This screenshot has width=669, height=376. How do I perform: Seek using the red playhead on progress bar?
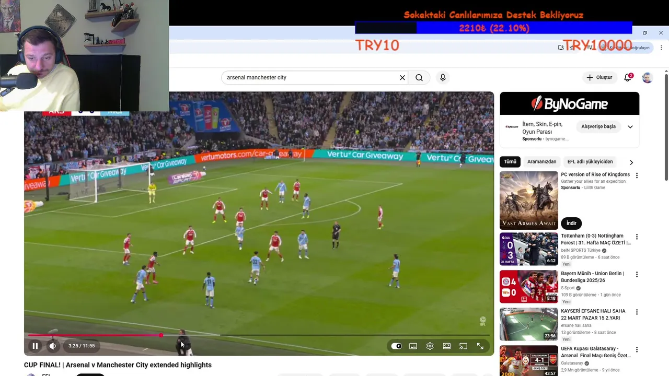[x=161, y=335]
